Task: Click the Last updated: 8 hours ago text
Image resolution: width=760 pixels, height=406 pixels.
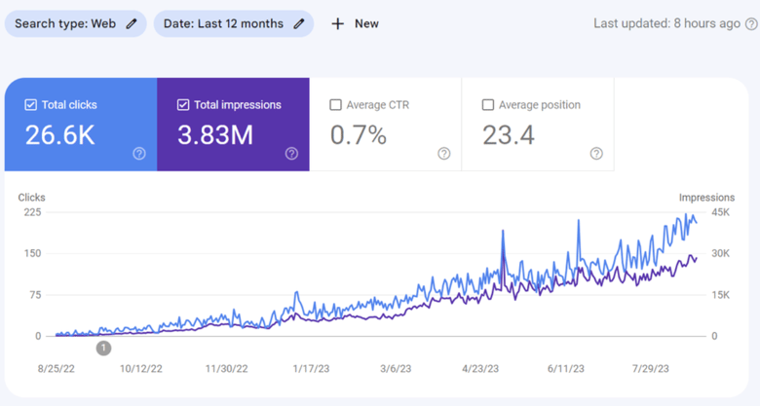Action: point(666,23)
